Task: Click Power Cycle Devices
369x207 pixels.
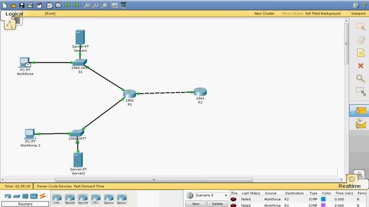Action: pos(54,186)
